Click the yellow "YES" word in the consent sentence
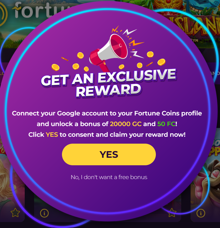 (52, 135)
